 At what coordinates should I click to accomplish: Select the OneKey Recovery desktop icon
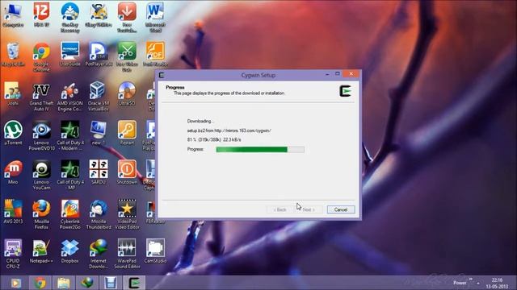click(70, 18)
